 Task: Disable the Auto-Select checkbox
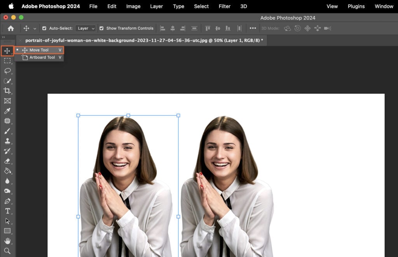tap(44, 28)
